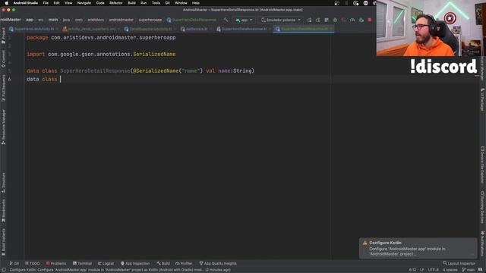Open the Emulator device selector dropdown

[x=280, y=20]
